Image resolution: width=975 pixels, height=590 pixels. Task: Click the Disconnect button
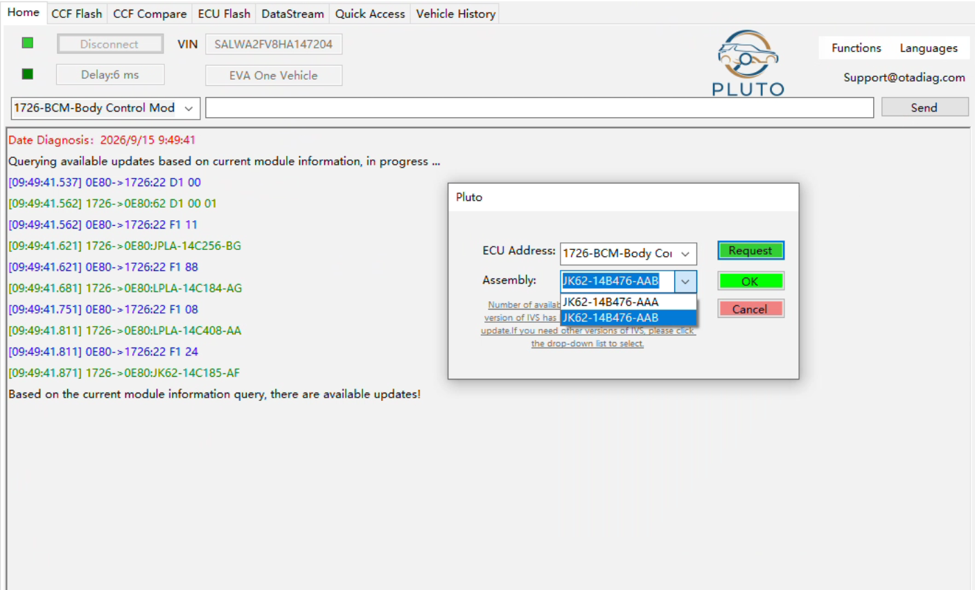109,44
